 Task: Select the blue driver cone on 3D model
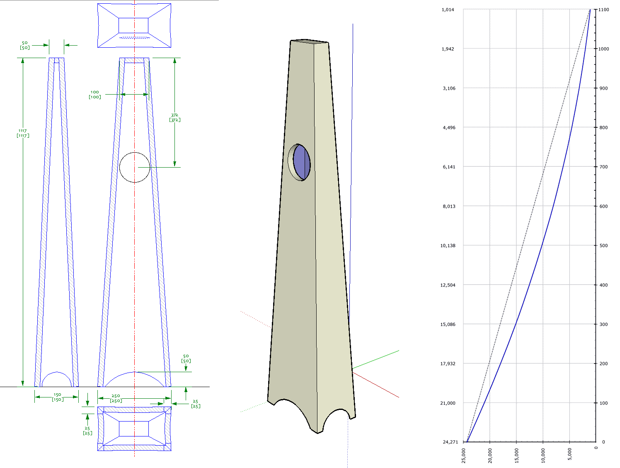click(301, 162)
